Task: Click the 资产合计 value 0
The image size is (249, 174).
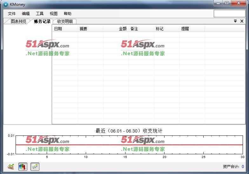Action: click(x=243, y=167)
